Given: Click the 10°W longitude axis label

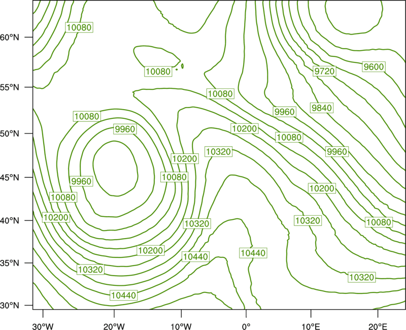Looking at the screenshot, I should coord(181,326).
